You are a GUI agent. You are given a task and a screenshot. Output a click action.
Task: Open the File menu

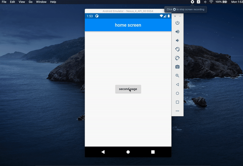click(4, 2)
